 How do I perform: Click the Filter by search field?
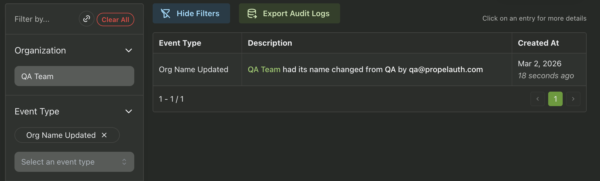[x=42, y=19]
